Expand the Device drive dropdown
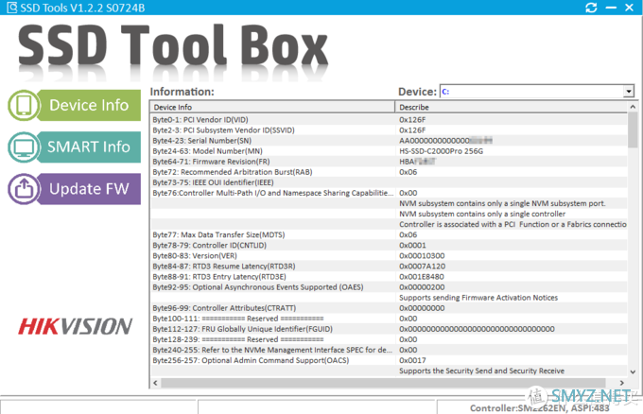This screenshot has height=414, width=643. [x=628, y=92]
